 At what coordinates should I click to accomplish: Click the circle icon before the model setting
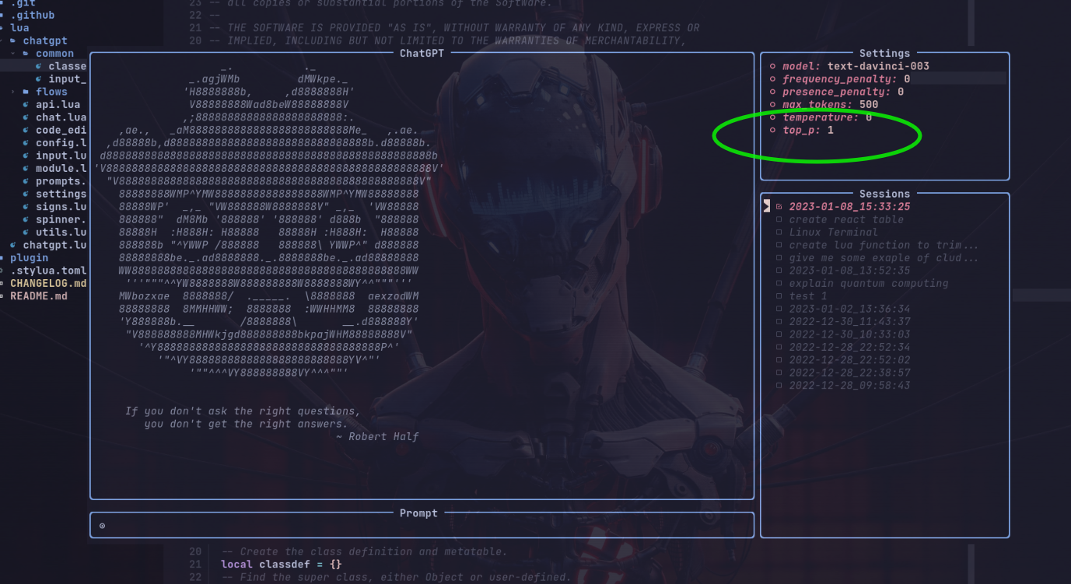(x=773, y=65)
